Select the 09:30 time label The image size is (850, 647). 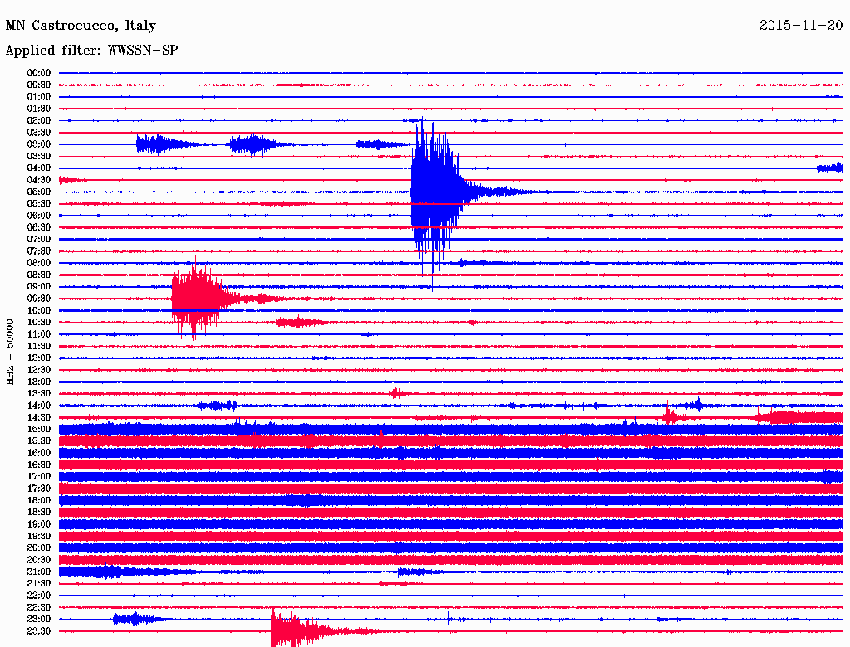point(39,299)
